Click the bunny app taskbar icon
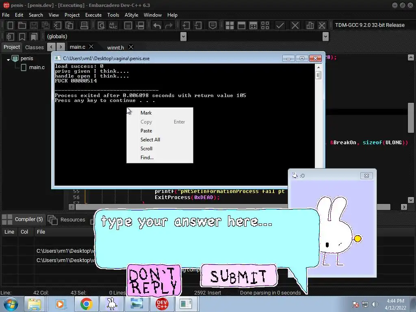 tap(112, 304)
